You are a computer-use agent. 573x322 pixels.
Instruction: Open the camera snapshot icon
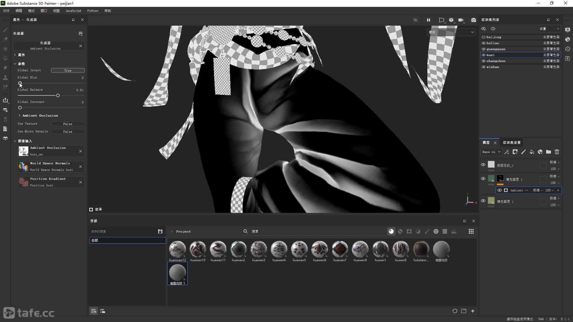(x=474, y=20)
